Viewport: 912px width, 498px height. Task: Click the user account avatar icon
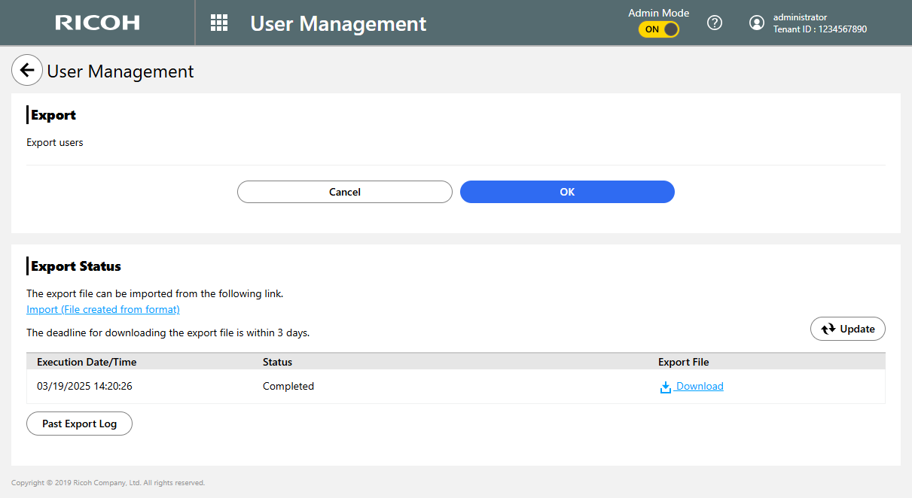757,23
